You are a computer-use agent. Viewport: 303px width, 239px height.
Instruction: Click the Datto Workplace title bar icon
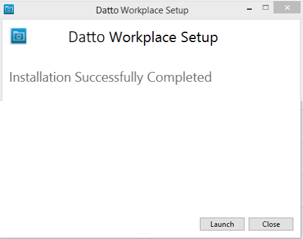(x=9, y=9)
